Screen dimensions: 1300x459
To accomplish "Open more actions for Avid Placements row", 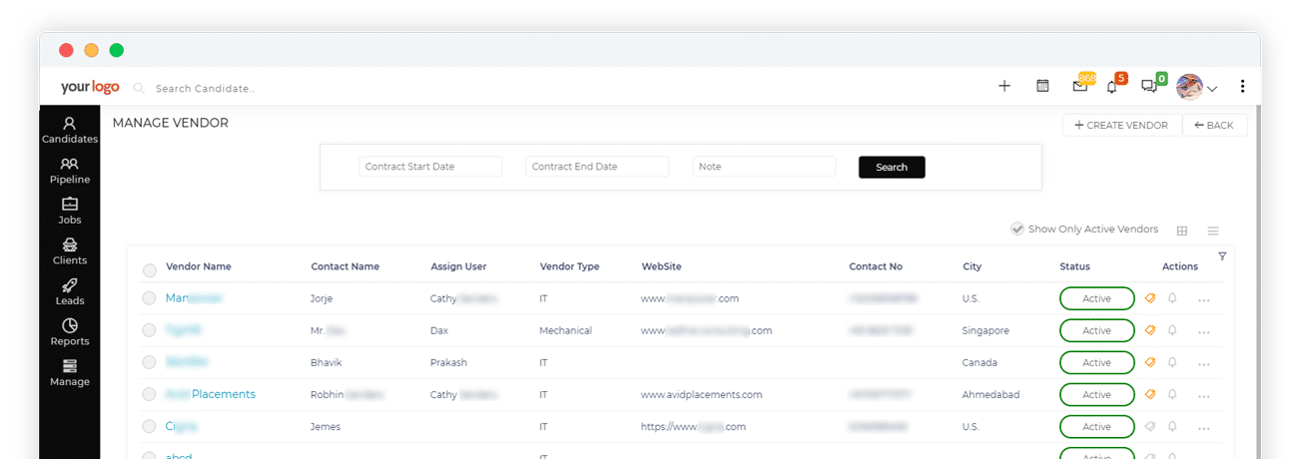I will 1204,395.
